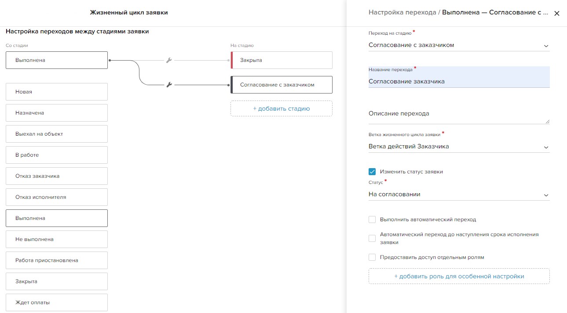Select Ждет оплаты stage
Viewport: 567px width, 313px height.
pyautogui.click(x=57, y=302)
